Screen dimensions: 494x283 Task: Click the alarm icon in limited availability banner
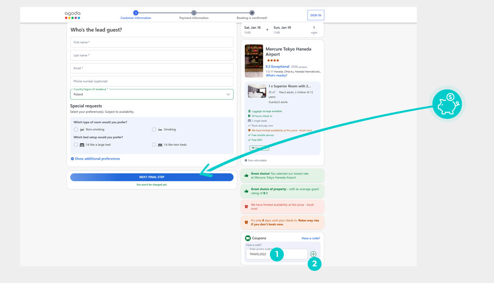point(247,207)
